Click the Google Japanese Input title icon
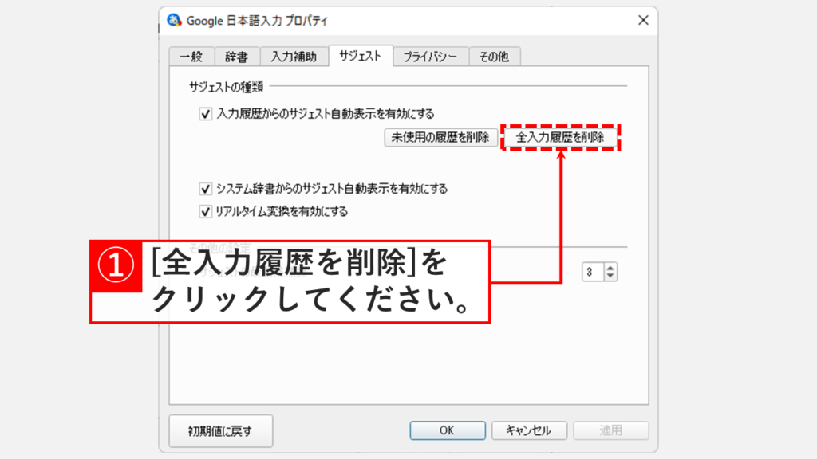This screenshot has width=817, height=459. [x=174, y=20]
